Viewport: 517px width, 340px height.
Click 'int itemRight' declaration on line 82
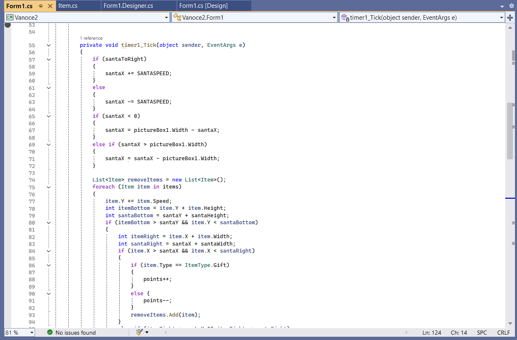click(x=175, y=237)
